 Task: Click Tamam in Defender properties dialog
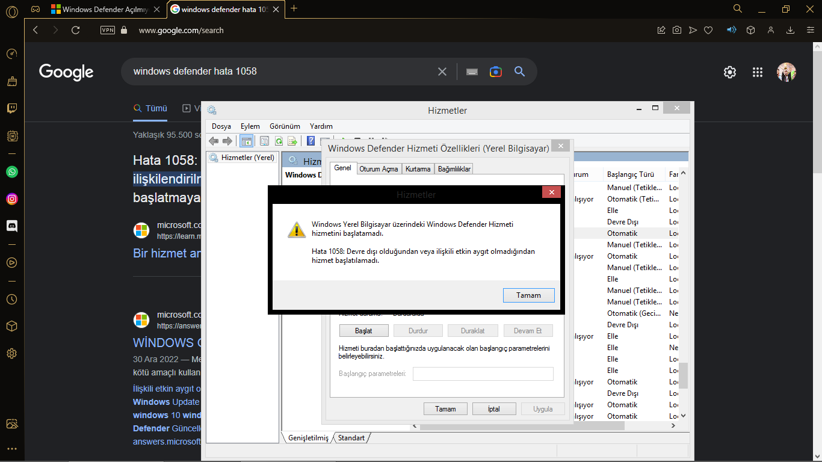446,409
